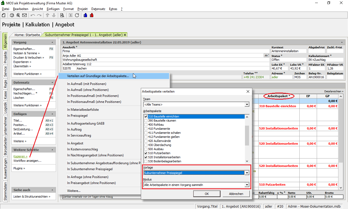Expand the Vorlage dropdown

247,173
